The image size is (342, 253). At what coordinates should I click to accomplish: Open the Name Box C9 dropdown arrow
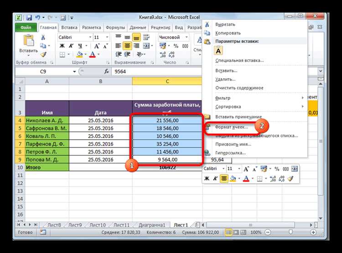(x=74, y=71)
